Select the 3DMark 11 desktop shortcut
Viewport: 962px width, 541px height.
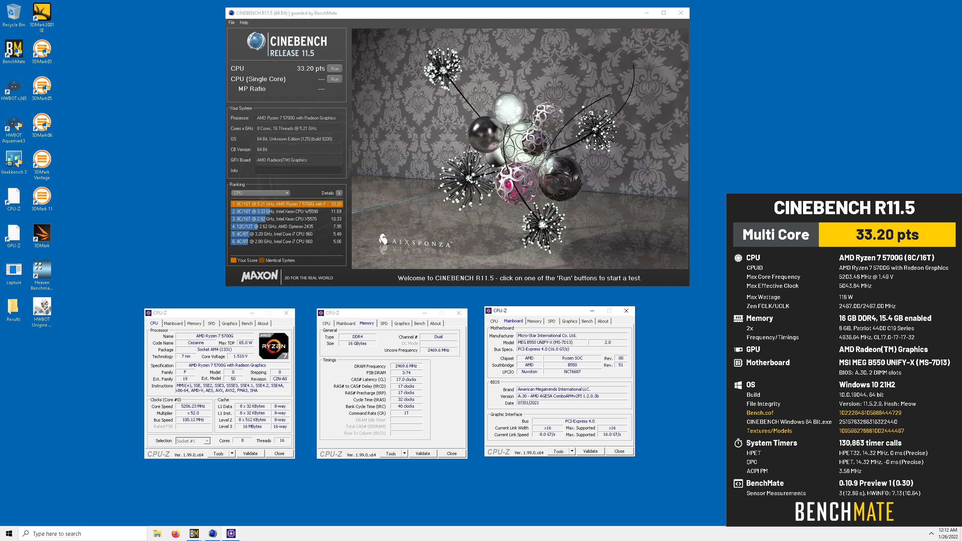coord(42,199)
